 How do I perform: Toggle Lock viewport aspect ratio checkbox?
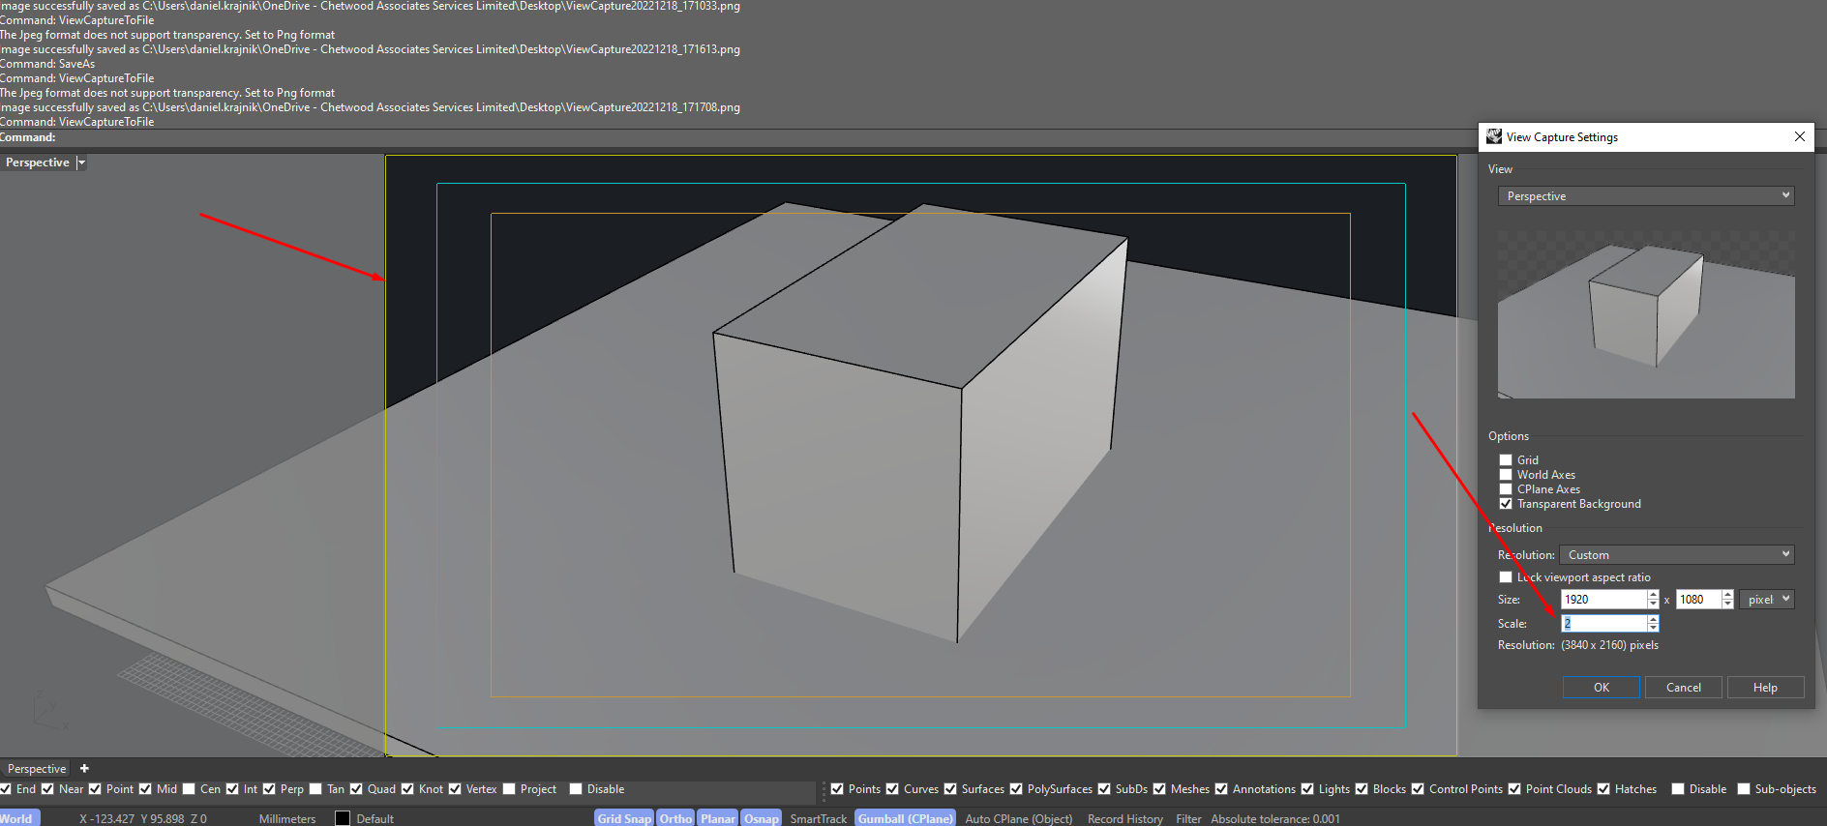[1506, 577]
